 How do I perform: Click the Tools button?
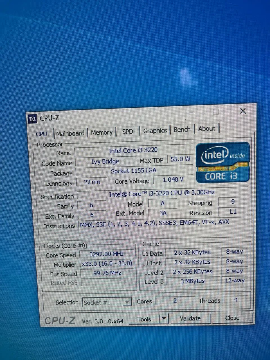[144, 319]
